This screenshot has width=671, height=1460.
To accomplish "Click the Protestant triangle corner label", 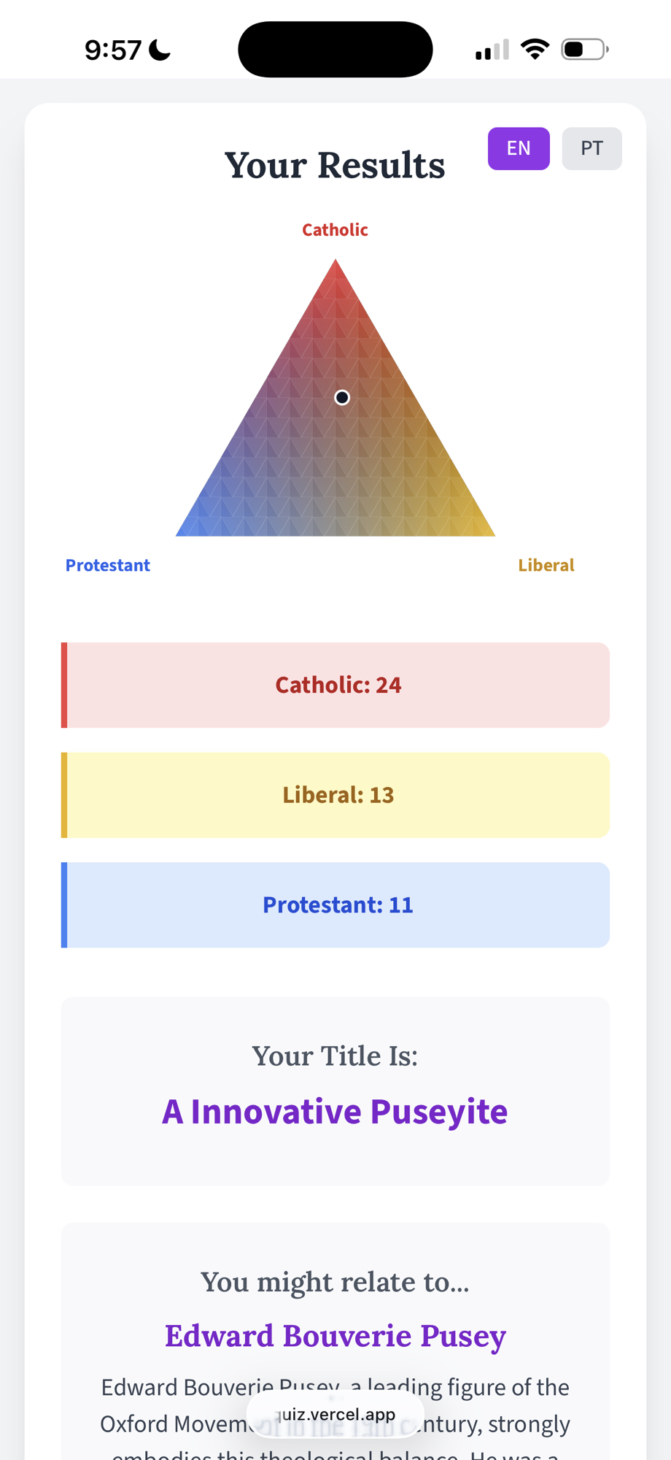I will 108,565.
